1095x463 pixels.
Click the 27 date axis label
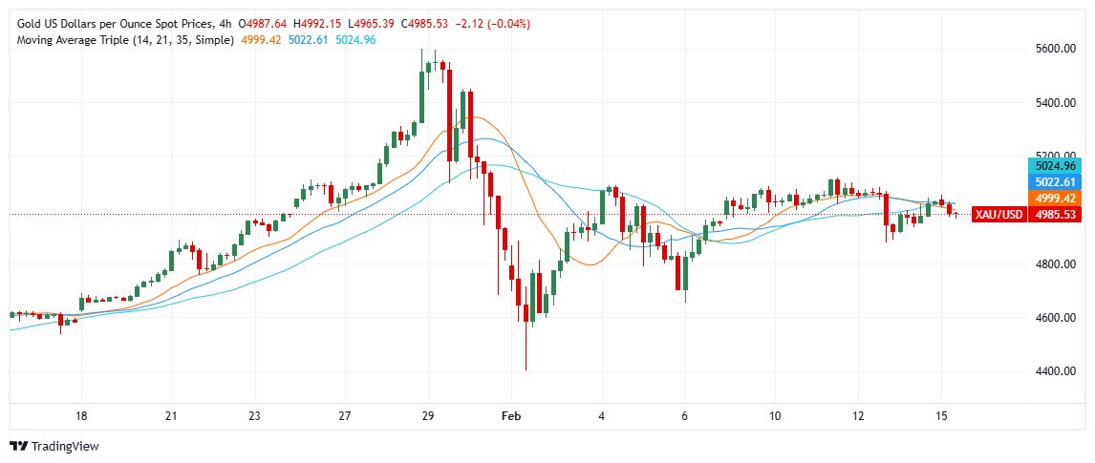[x=344, y=416]
